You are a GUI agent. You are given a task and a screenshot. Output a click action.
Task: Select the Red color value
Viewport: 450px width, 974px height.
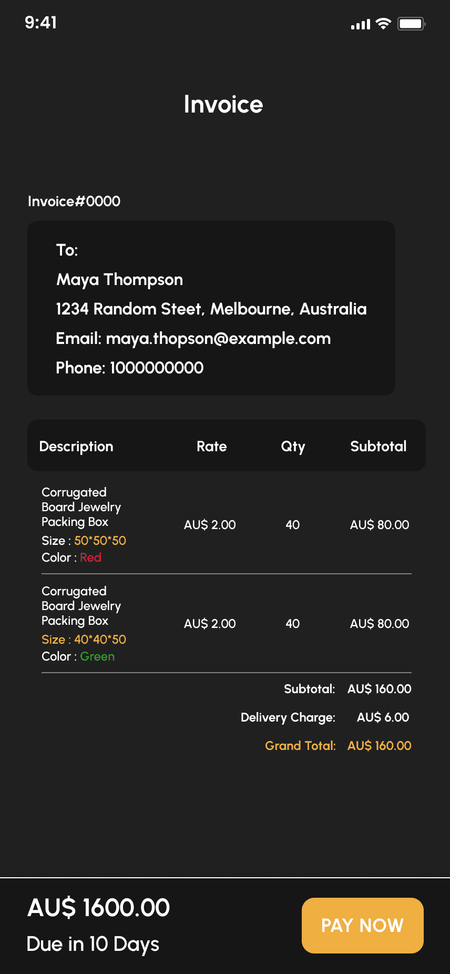[x=90, y=557]
